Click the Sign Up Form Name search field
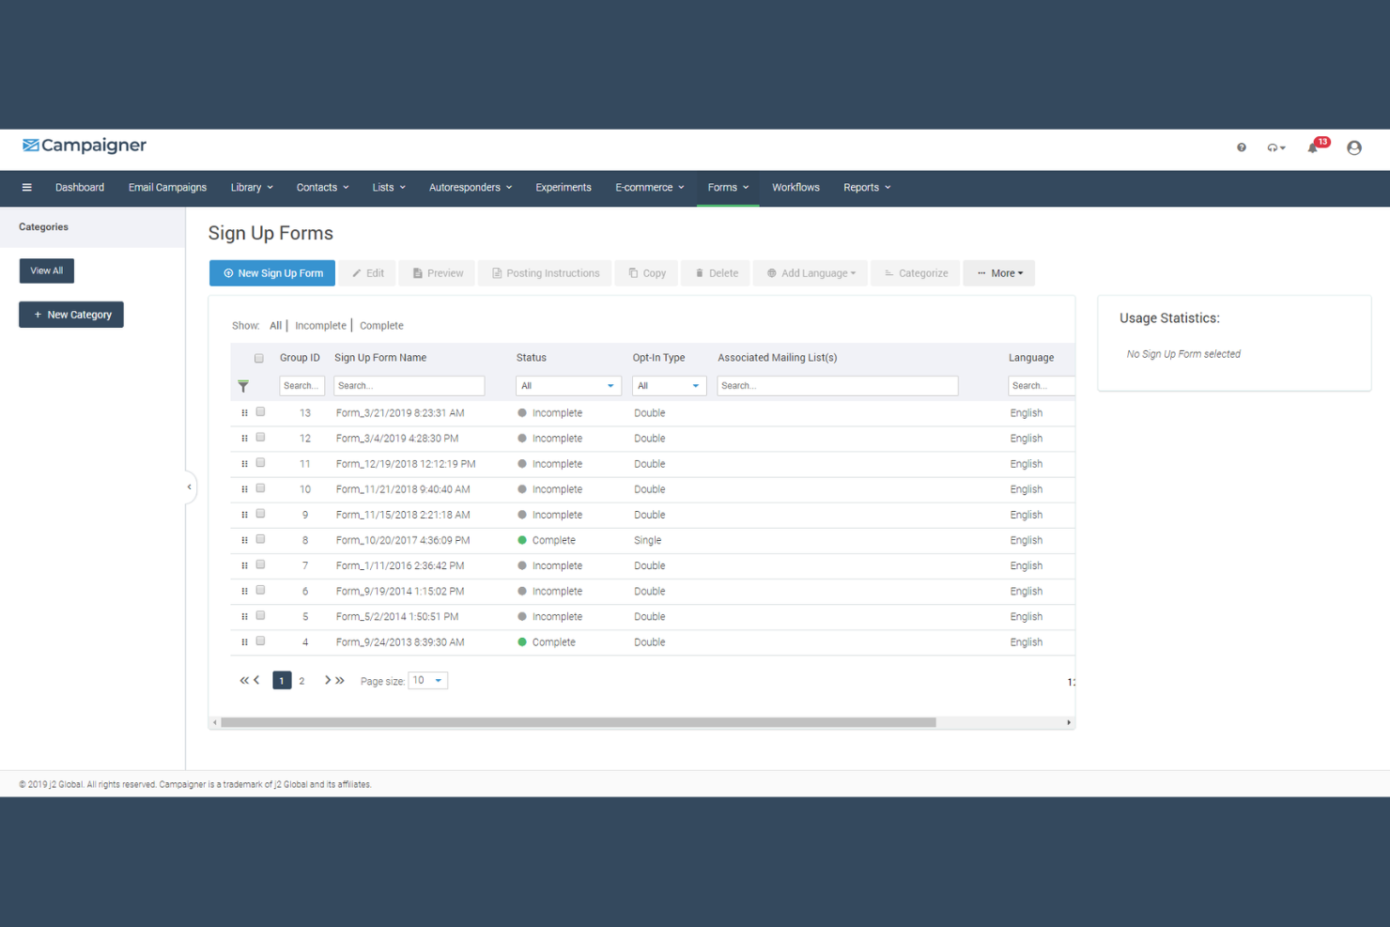 click(409, 386)
